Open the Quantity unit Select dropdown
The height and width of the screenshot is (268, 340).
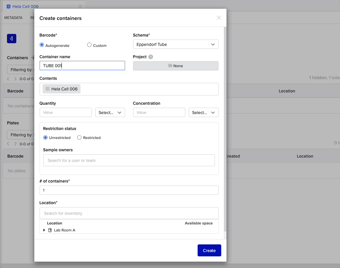(110, 112)
